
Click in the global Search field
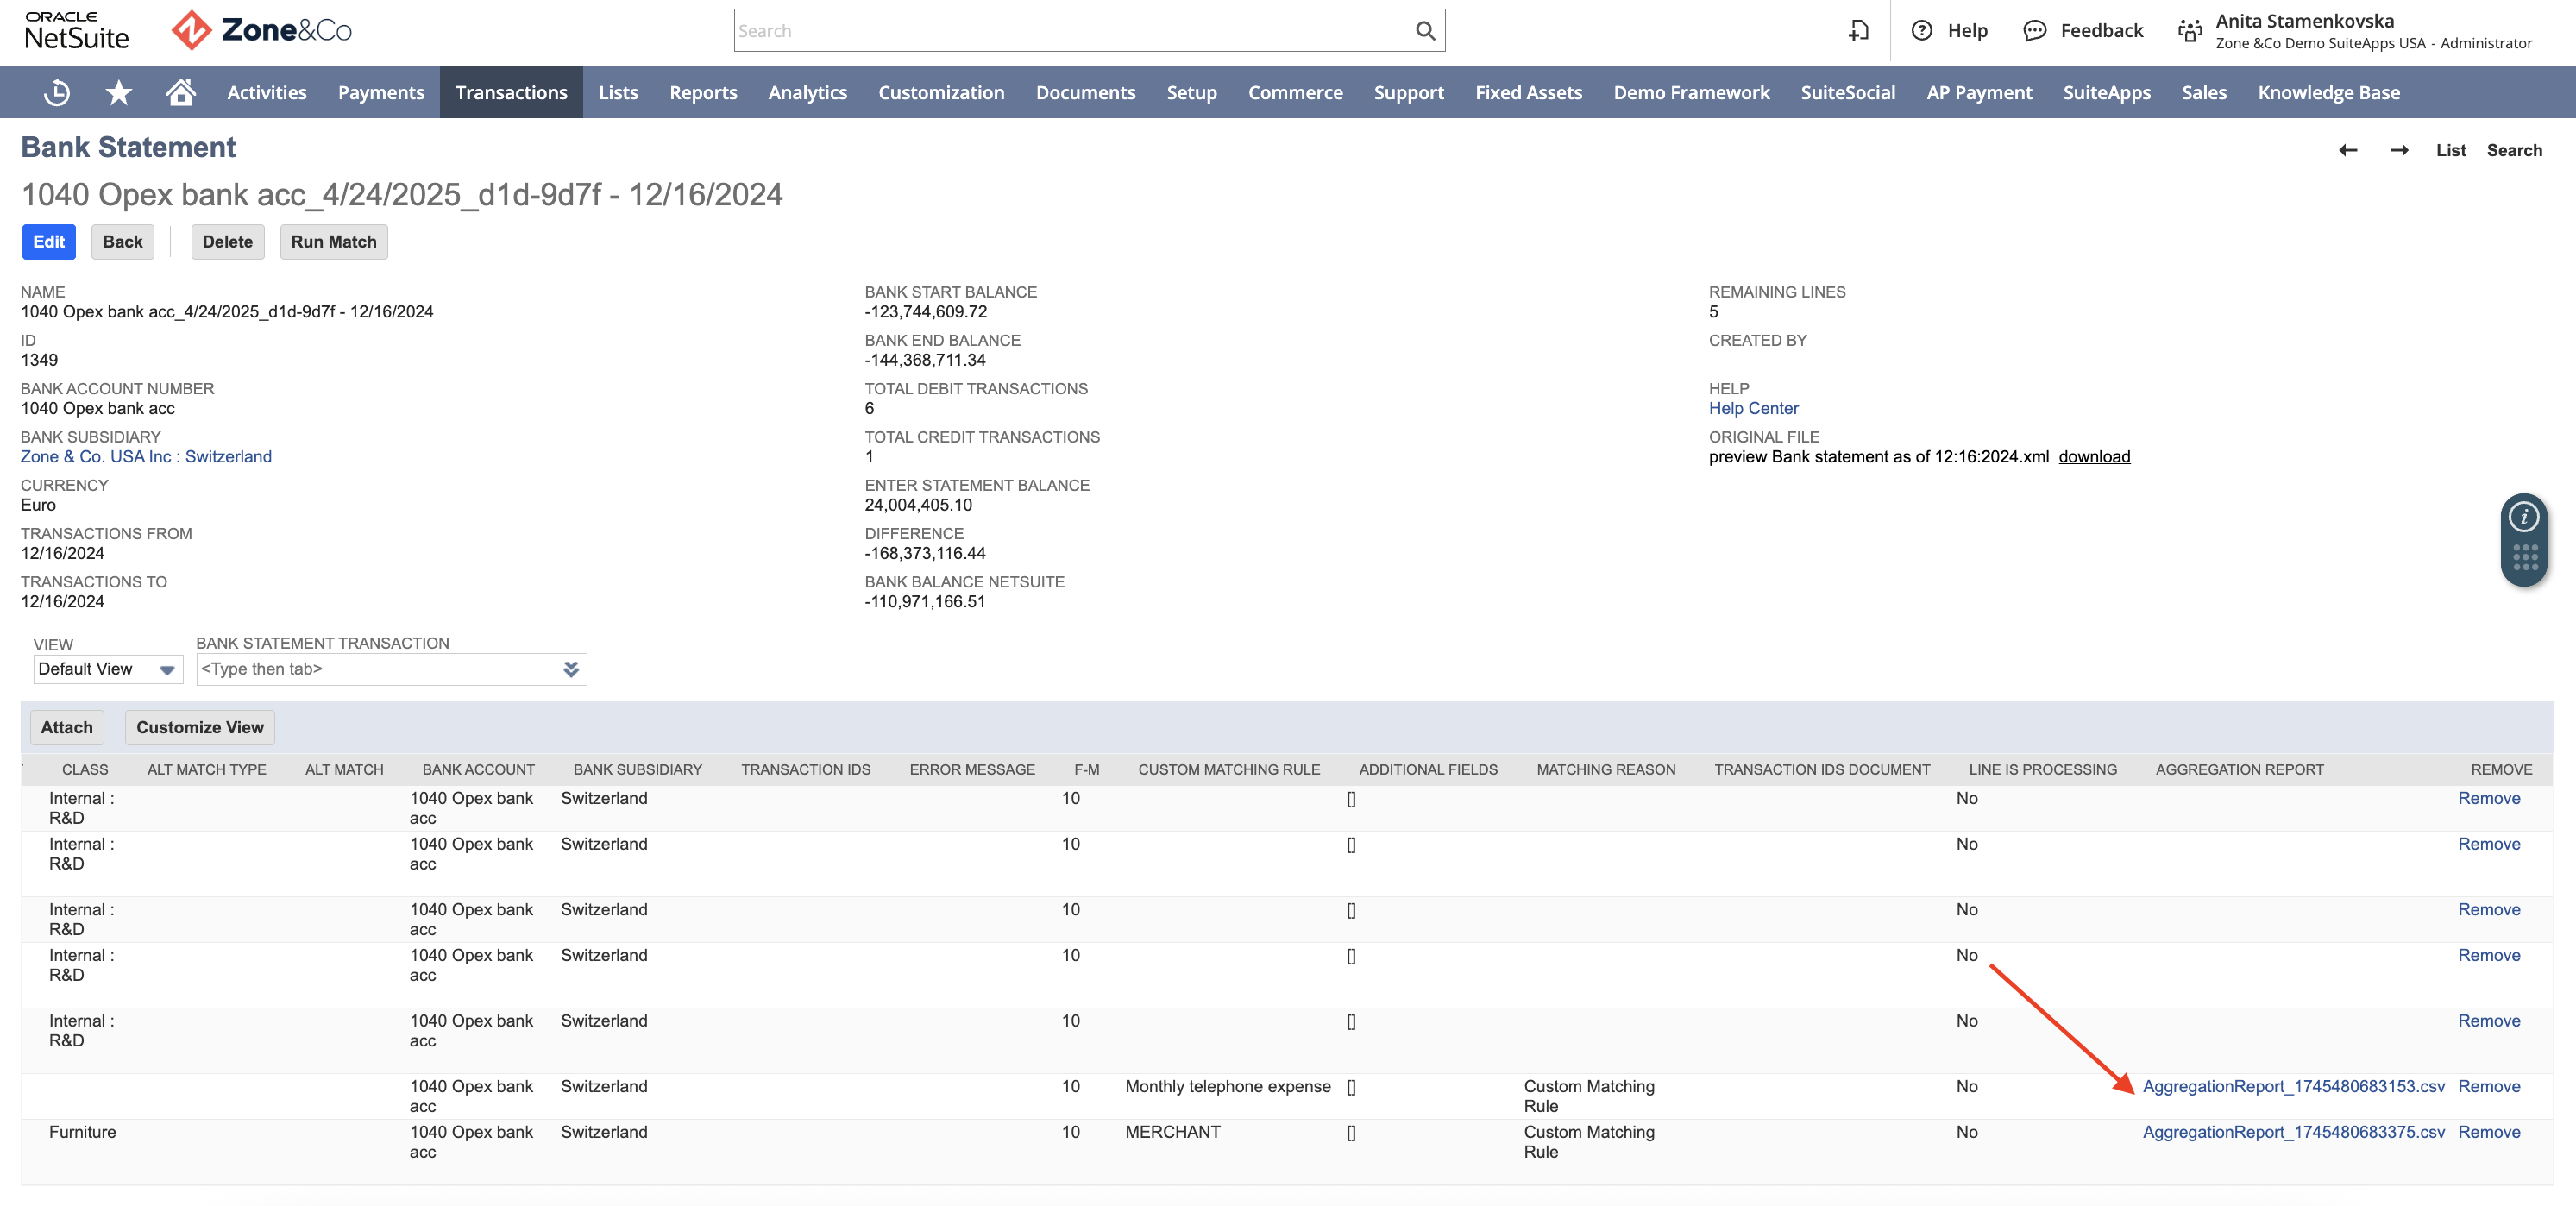click(1074, 31)
